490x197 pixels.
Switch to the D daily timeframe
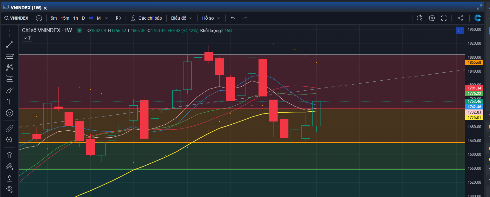83,18
